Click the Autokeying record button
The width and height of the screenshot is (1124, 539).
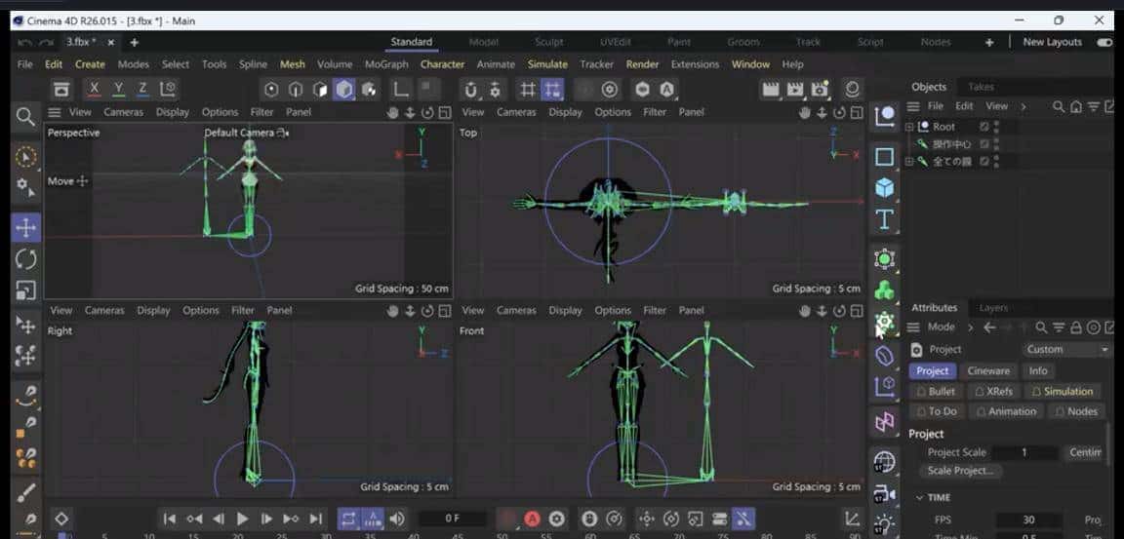tap(532, 519)
